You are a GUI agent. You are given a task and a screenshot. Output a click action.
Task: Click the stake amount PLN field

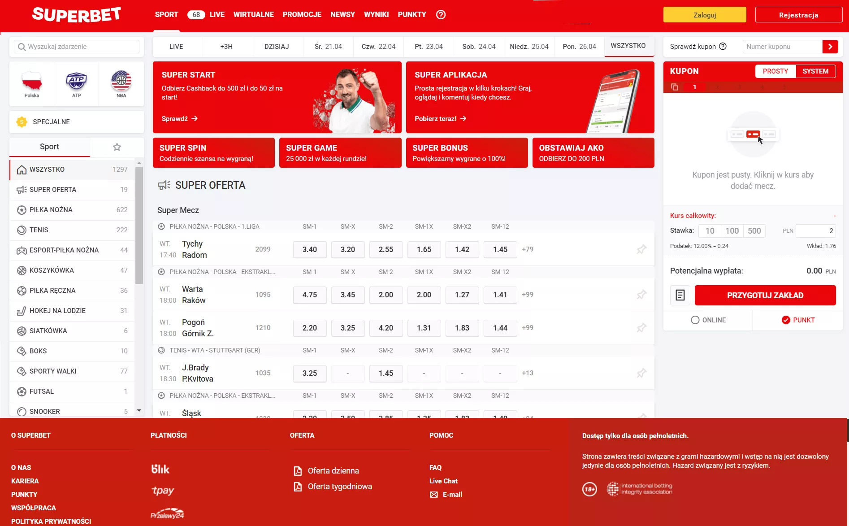click(x=815, y=231)
